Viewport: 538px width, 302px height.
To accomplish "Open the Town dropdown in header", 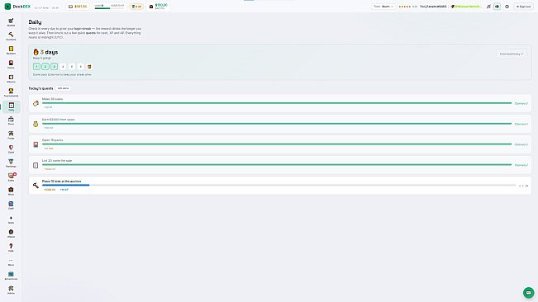I will click(x=383, y=7).
